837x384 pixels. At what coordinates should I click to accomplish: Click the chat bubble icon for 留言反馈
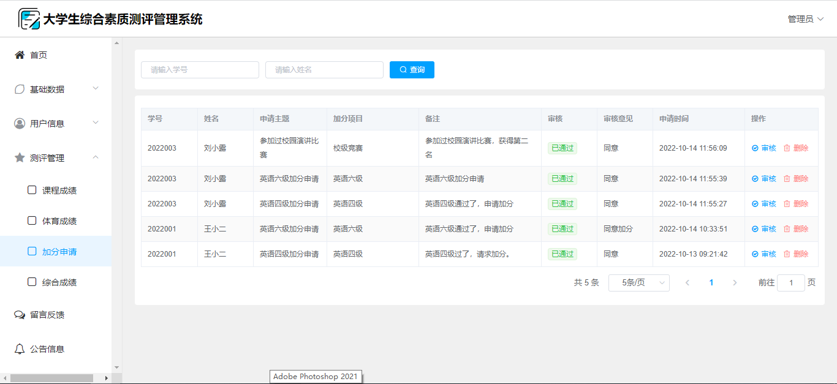pos(20,315)
